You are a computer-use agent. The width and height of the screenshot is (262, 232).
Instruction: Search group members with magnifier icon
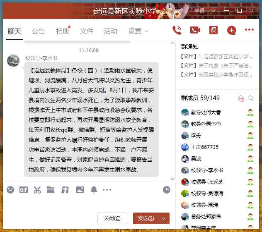250,98
